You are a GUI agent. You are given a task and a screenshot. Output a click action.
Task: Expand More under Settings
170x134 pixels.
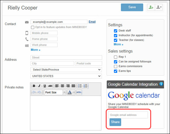coord(118,44)
